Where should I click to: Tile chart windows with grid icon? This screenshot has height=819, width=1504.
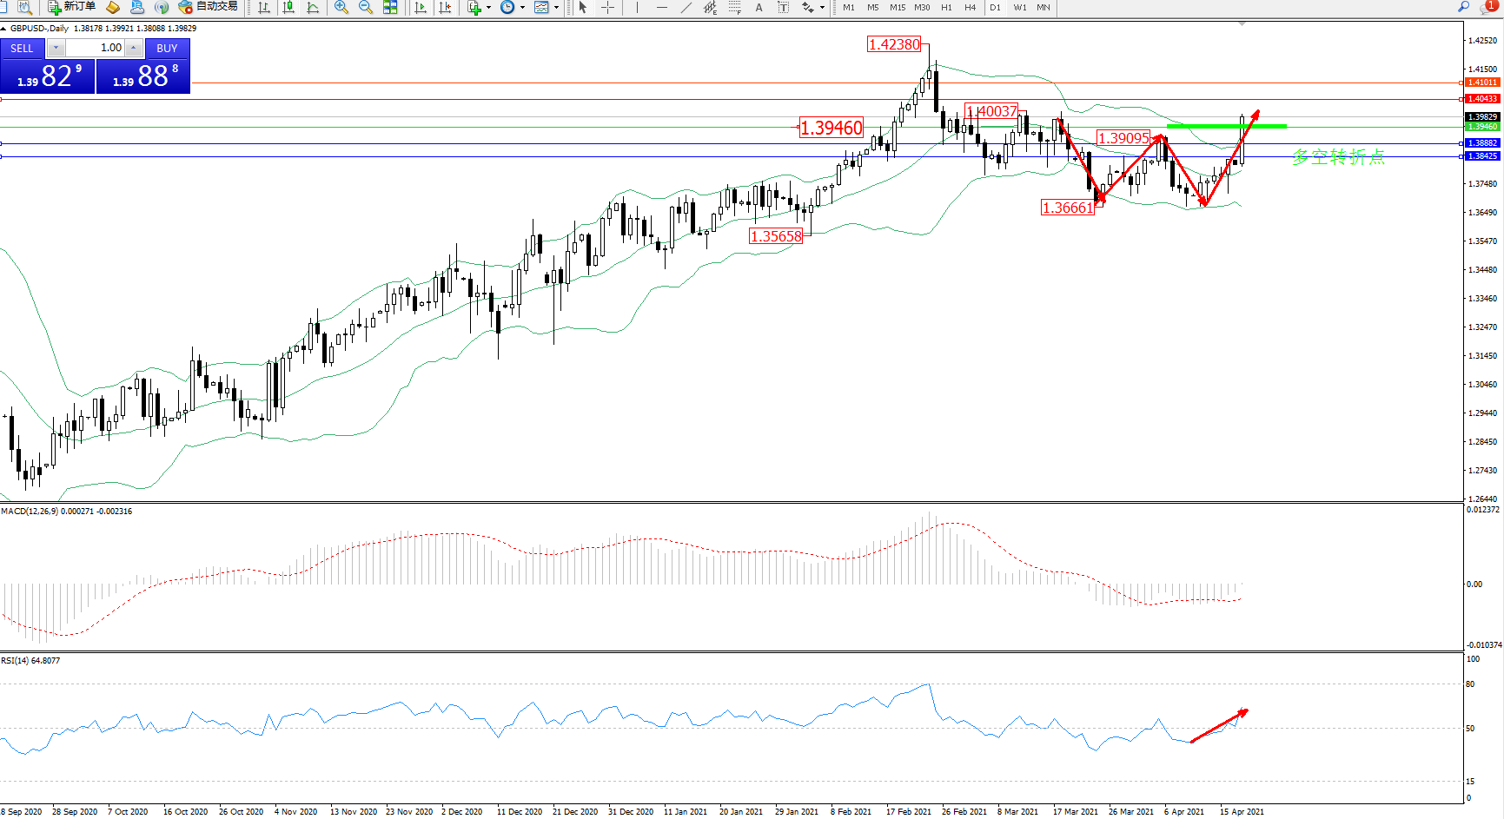point(390,7)
